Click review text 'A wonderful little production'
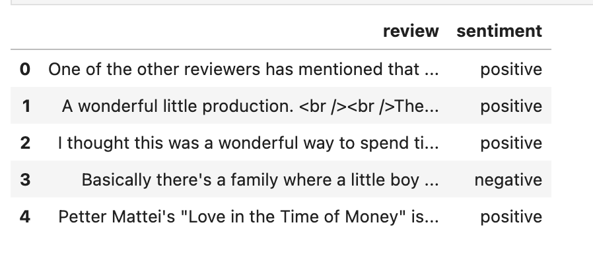 coord(178,107)
